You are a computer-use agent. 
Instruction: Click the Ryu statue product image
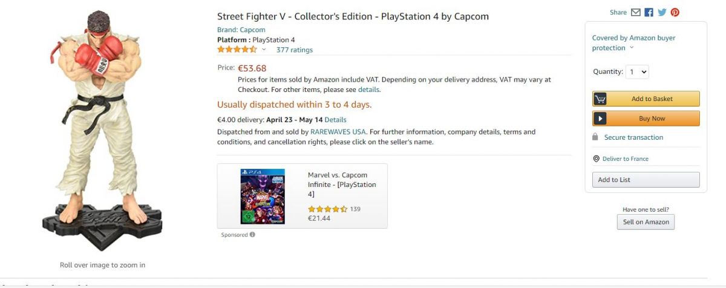(x=102, y=130)
